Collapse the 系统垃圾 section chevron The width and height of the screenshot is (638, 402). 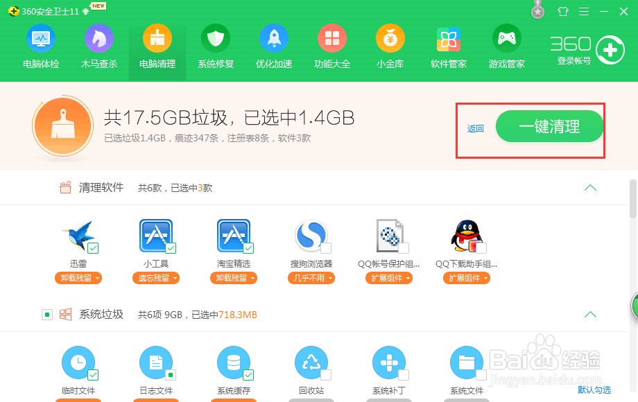pyautogui.click(x=590, y=315)
